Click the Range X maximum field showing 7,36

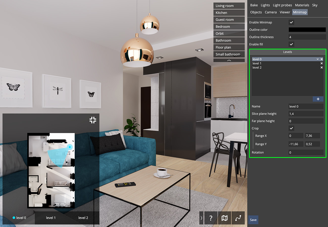coord(313,136)
